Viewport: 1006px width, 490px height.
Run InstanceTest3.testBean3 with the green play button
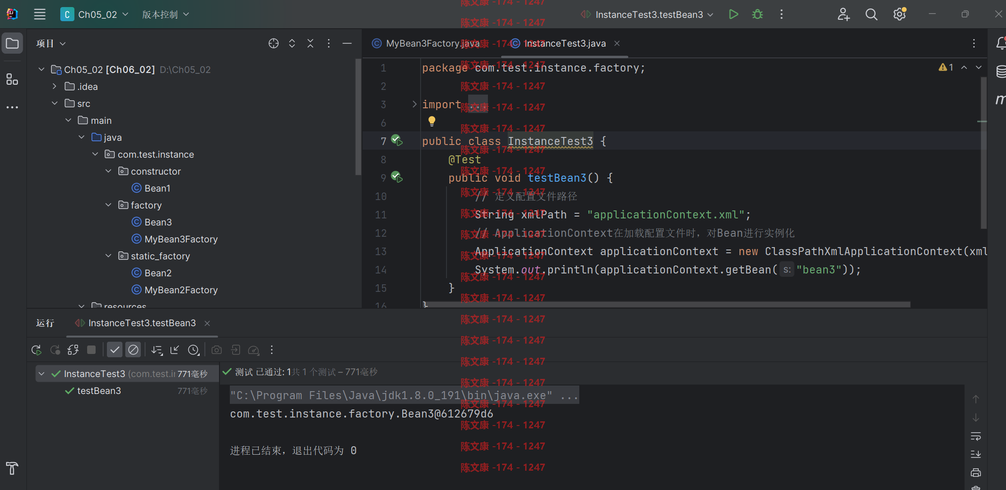click(733, 14)
